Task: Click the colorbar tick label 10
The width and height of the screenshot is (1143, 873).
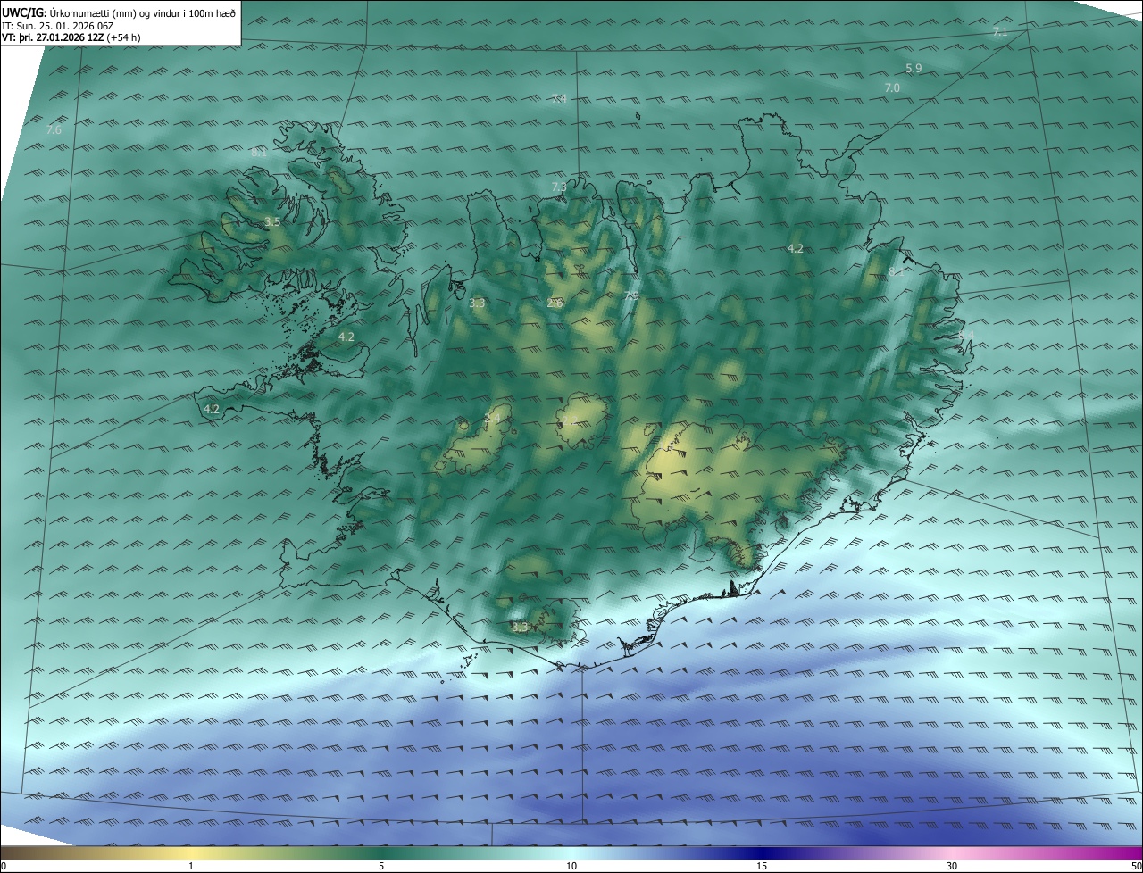Action: pyautogui.click(x=571, y=866)
